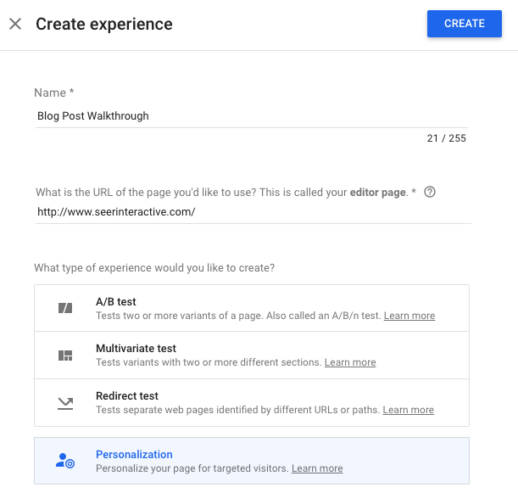Click the A/B test split icon

click(x=65, y=308)
